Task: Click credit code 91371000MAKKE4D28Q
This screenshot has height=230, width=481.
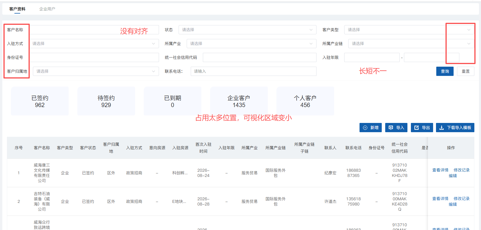Action: point(400,201)
